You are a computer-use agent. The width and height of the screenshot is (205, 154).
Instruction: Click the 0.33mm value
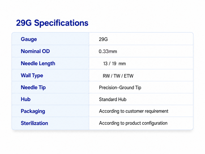(108, 51)
